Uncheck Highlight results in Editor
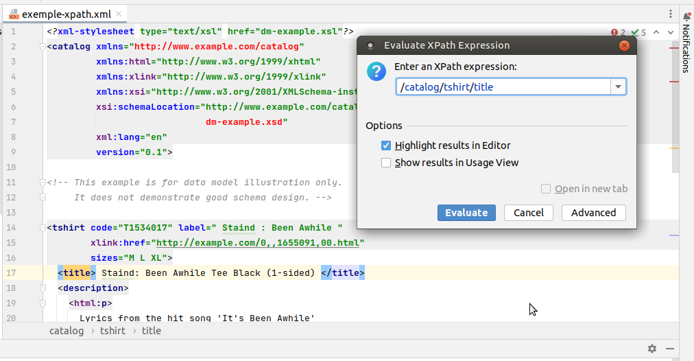 point(386,145)
